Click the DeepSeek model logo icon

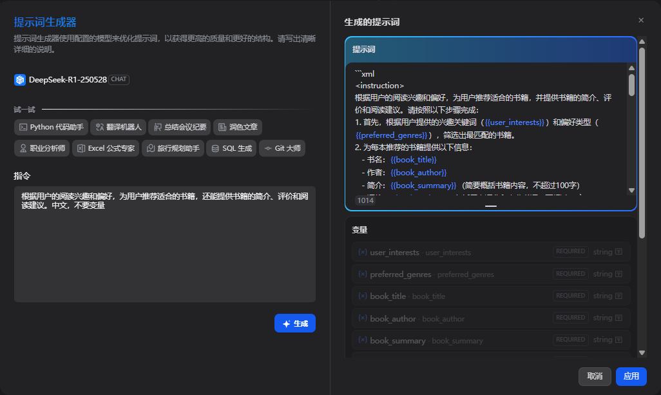tap(20, 80)
